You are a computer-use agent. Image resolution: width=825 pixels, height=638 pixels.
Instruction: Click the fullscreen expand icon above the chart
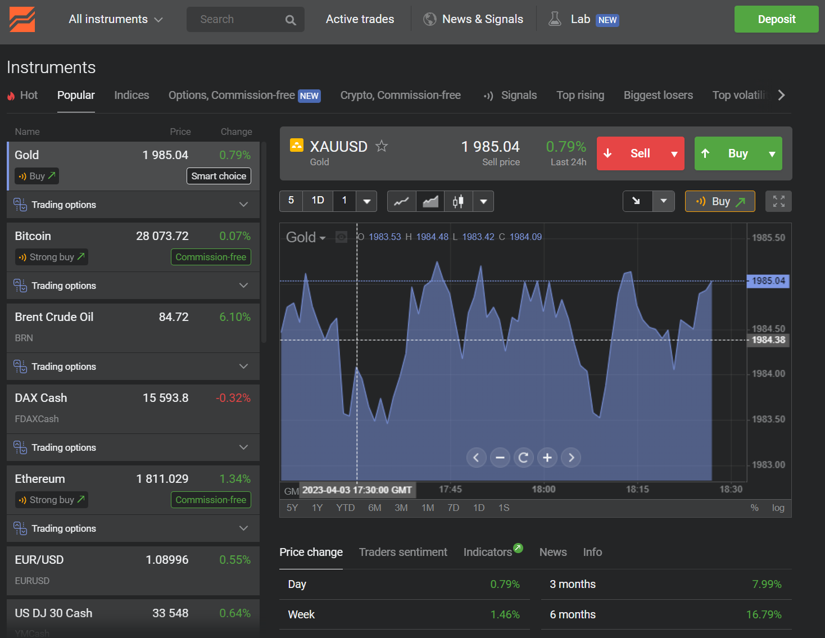pyautogui.click(x=778, y=201)
